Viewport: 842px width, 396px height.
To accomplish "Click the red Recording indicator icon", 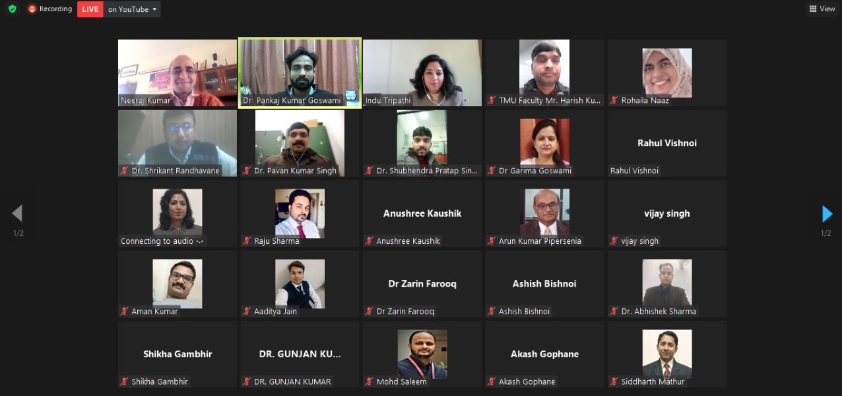I will coord(32,9).
